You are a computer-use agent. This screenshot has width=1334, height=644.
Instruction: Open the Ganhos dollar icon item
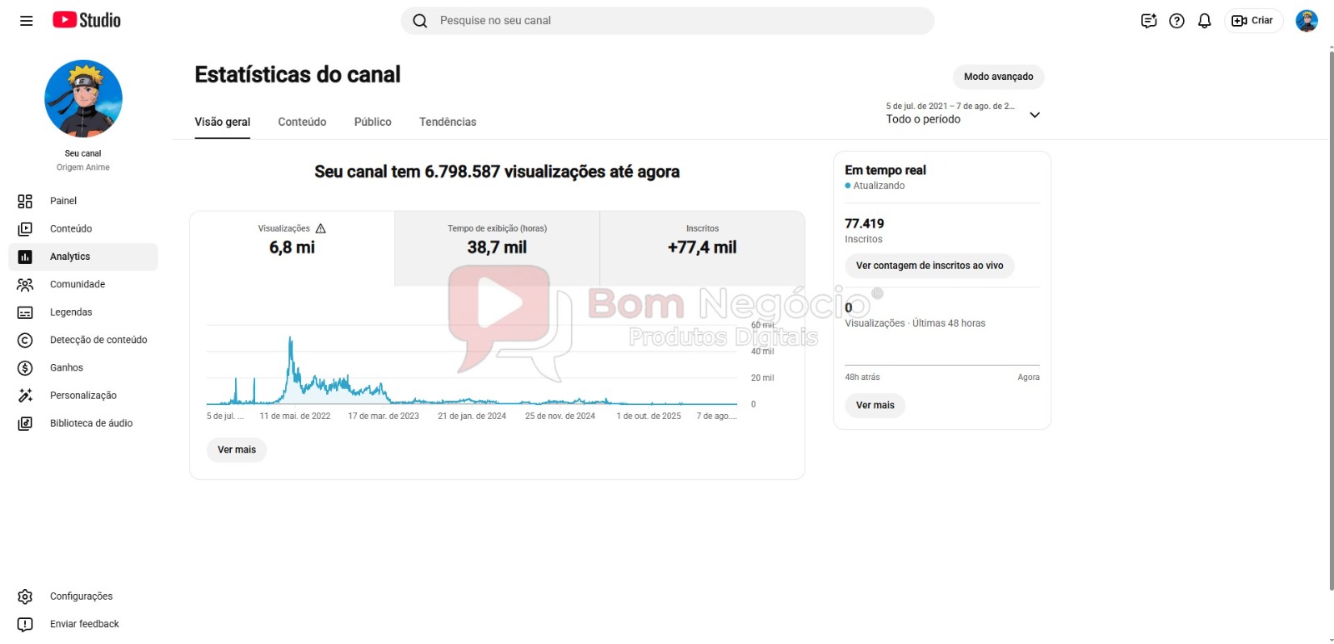pyautogui.click(x=83, y=367)
